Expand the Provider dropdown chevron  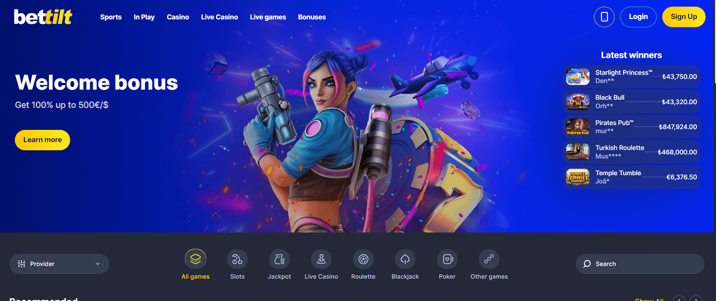pyautogui.click(x=98, y=264)
